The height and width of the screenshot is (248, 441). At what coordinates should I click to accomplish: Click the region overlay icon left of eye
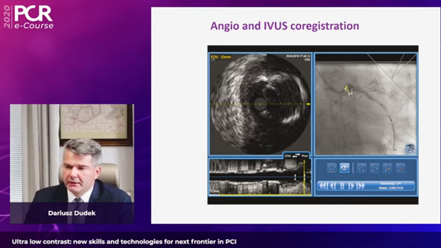[332, 168]
